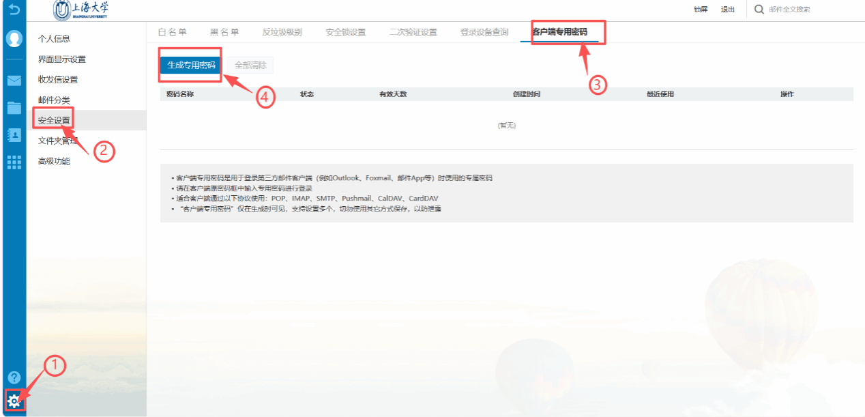Click the help question mark icon

[14, 377]
